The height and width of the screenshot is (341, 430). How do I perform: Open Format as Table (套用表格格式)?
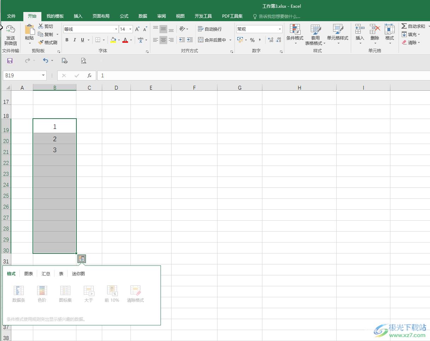[x=315, y=35]
